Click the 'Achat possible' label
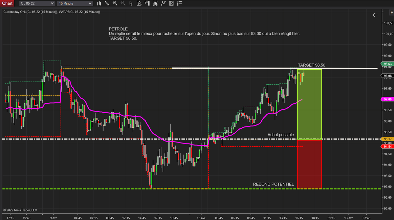The image size is (394, 220). point(281,135)
